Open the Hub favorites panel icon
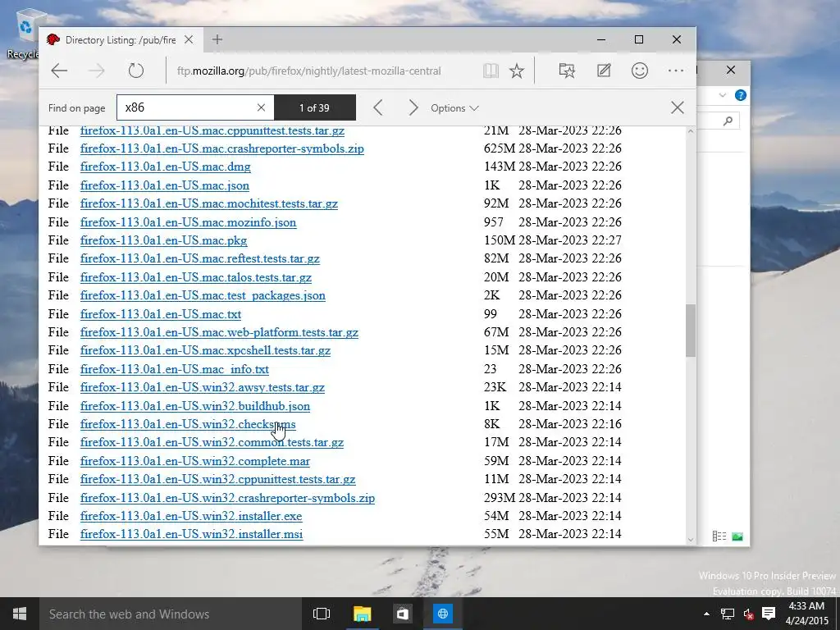 (x=567, y=71)
